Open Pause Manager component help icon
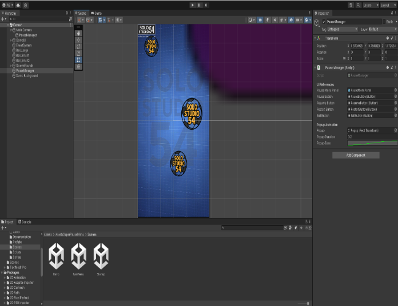 pyautogui.click(x=388, y=67)
